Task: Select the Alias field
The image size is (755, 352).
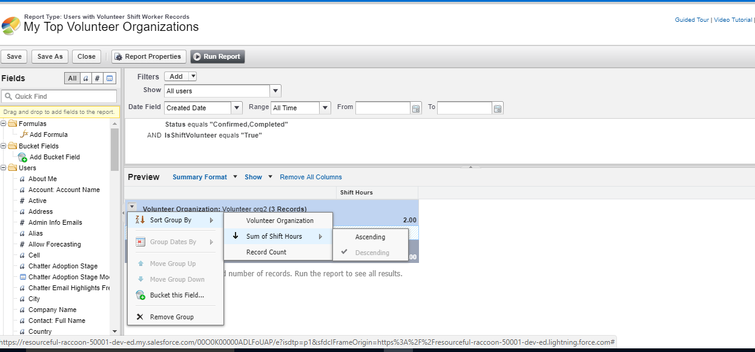Action: click(x=36, y=233)
